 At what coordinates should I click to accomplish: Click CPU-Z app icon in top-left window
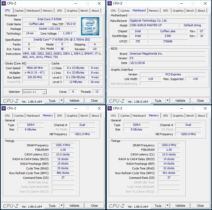(x=4, y=3)
